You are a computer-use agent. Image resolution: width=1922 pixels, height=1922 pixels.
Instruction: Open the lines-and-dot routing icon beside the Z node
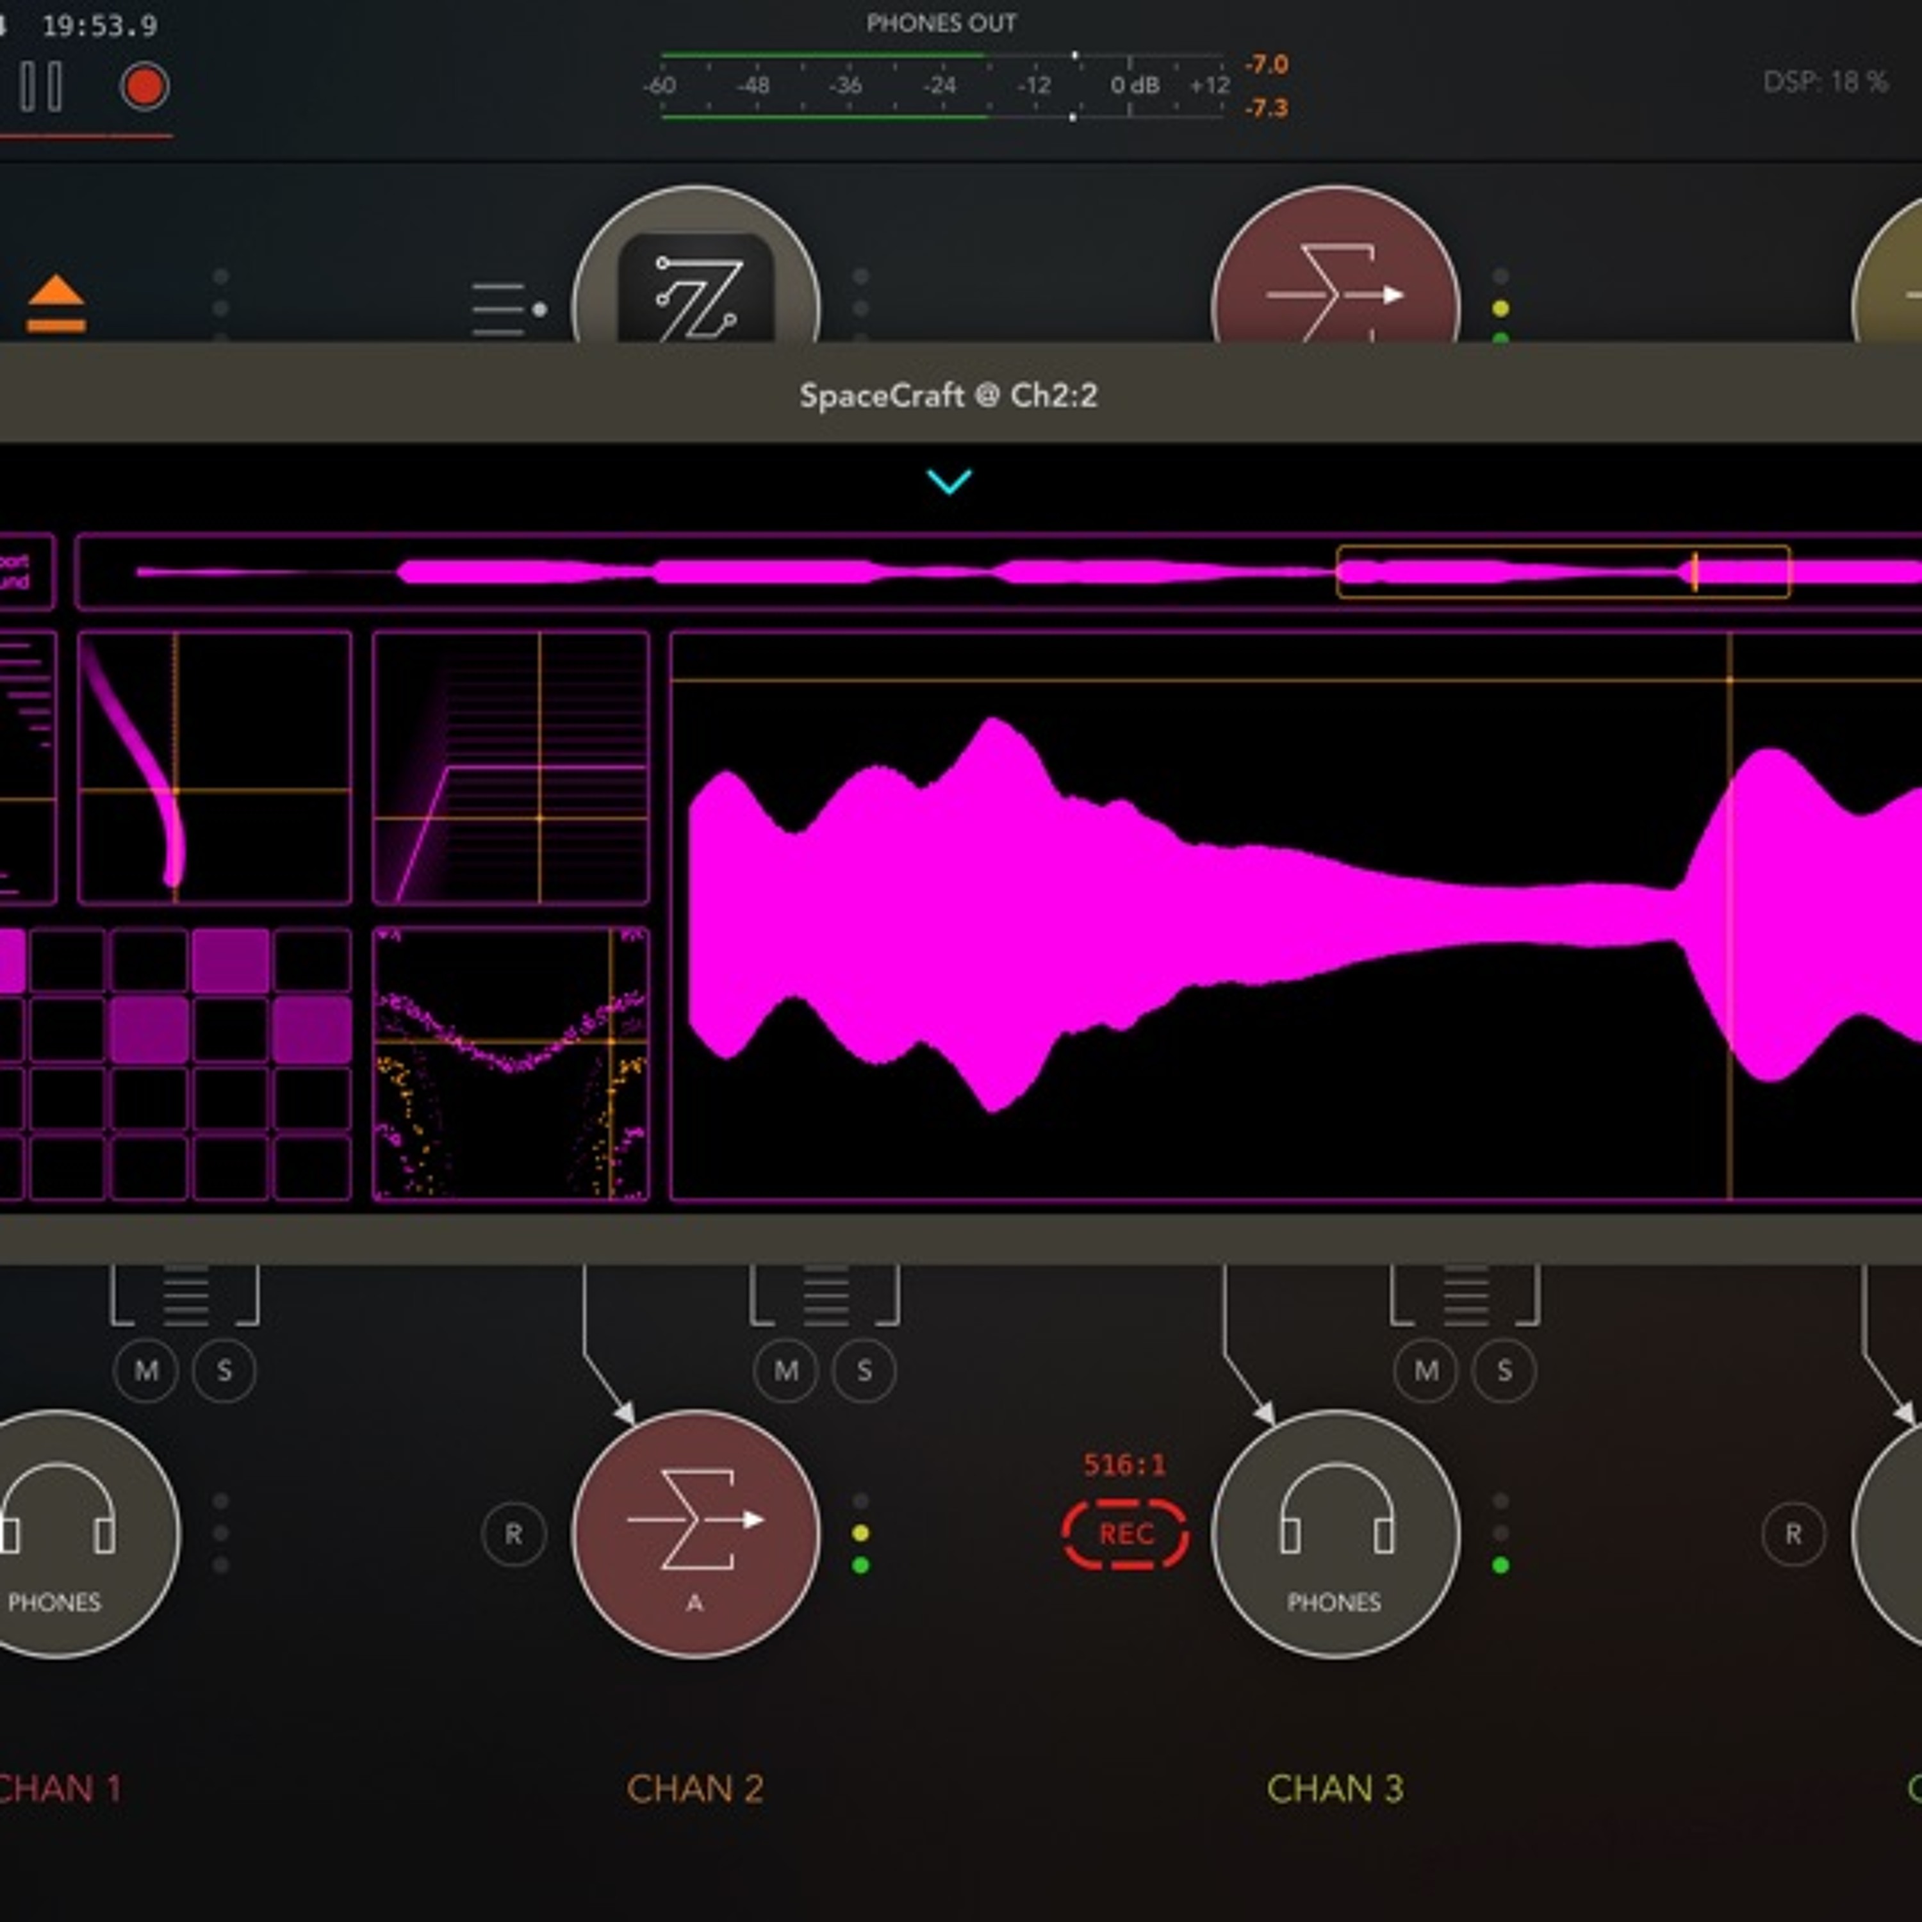pyautogui.click(x=509, y=309)
